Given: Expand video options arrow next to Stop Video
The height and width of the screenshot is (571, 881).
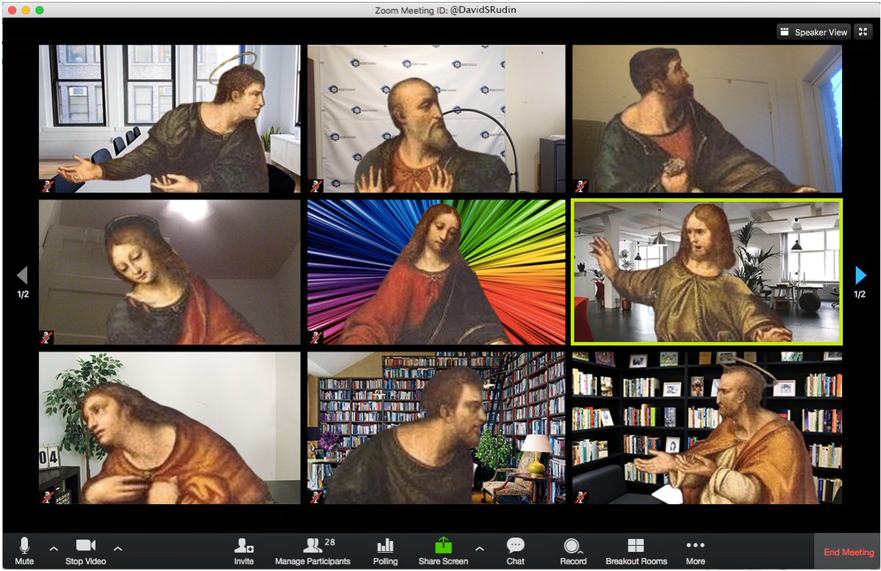Looking at the screenshot, I should pos(118,548).
